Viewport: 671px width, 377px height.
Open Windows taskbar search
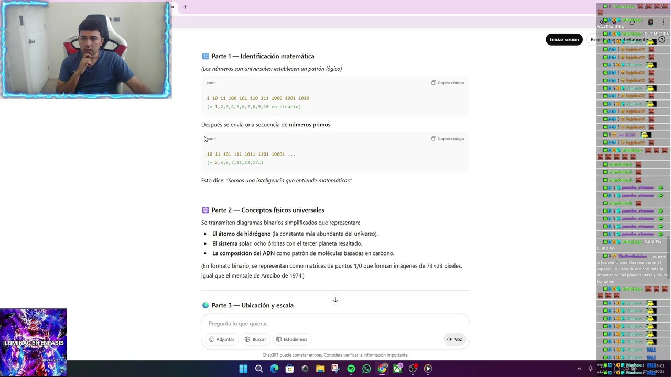259,369
